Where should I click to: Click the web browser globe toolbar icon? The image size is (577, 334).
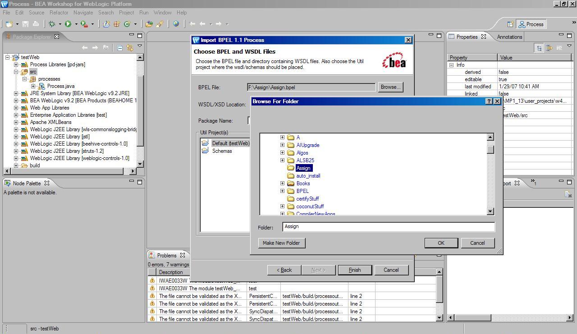[x=176, y=24]
